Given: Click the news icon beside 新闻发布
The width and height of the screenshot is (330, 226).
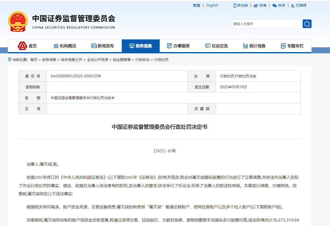Looking at the screenshot, I should (94, 46).
